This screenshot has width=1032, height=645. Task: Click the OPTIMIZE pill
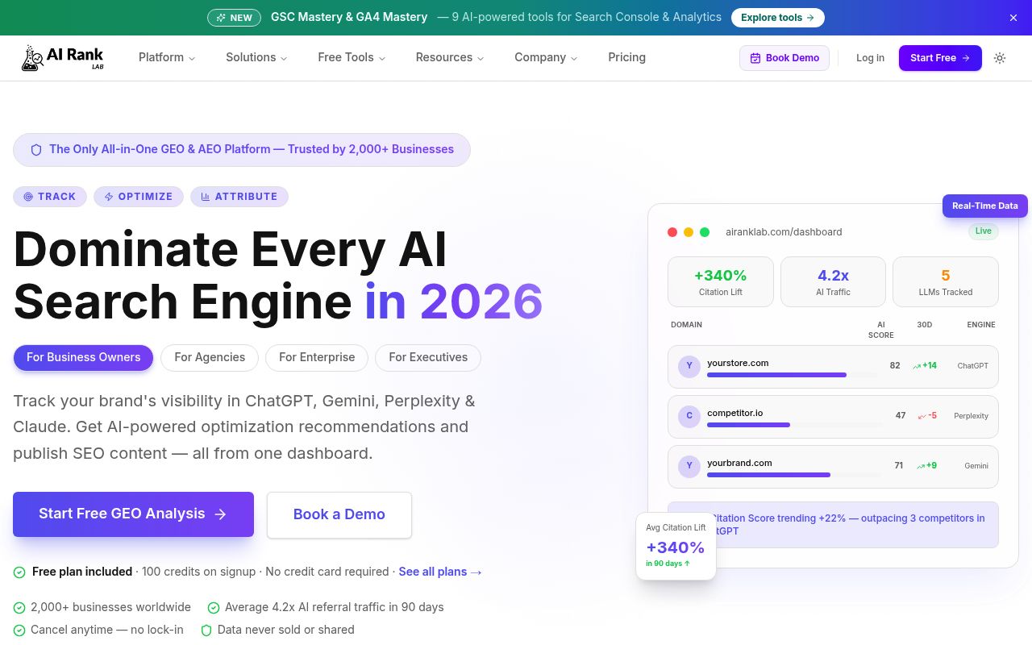tap(139, 197)
